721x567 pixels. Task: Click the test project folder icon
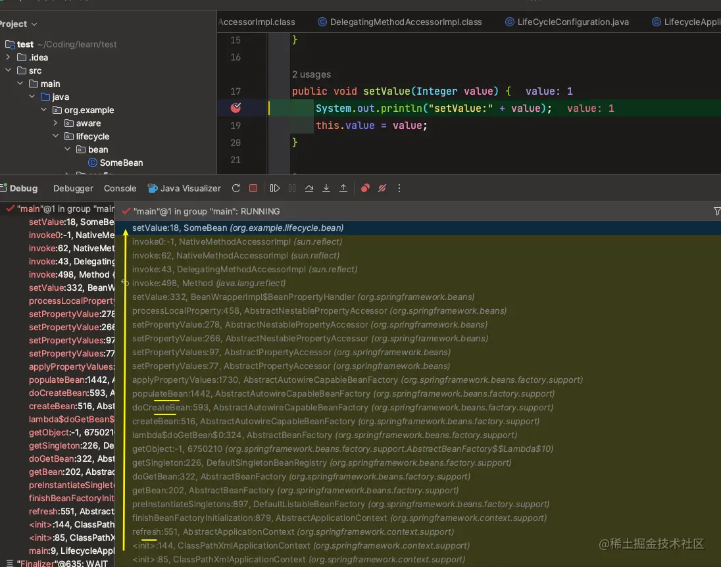point(10,44)
